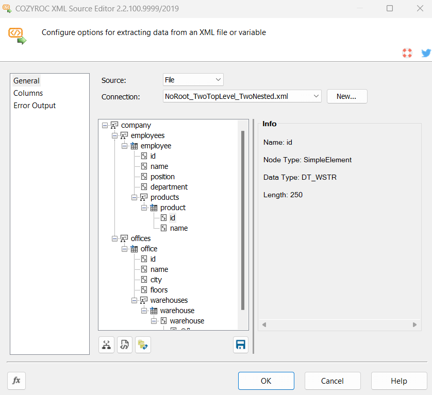Switch to the Columns page

coord(28,93)
